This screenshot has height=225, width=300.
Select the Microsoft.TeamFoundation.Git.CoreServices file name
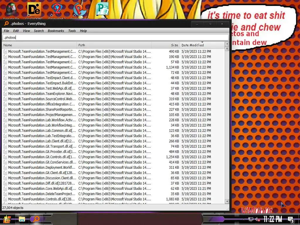[x=42, y=162]
